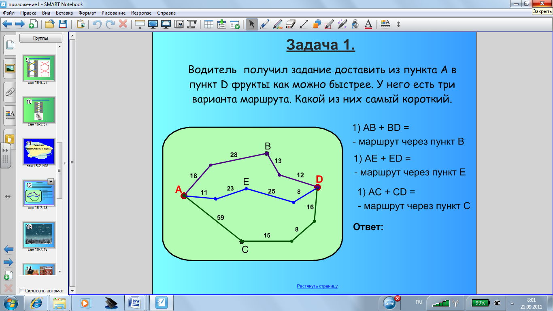Add a blank page from top toolbar
Image resolution: width=553 pixels, height=311 pixels.
[x=33, y=24]
